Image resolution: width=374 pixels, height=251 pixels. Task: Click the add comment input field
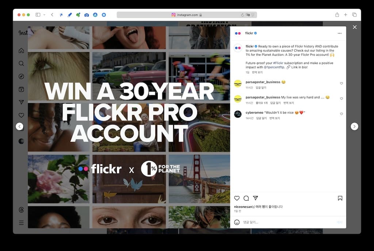[x=285, y=222]
